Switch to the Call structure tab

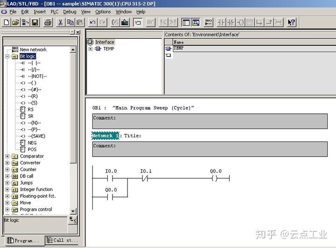coord(63,241)
